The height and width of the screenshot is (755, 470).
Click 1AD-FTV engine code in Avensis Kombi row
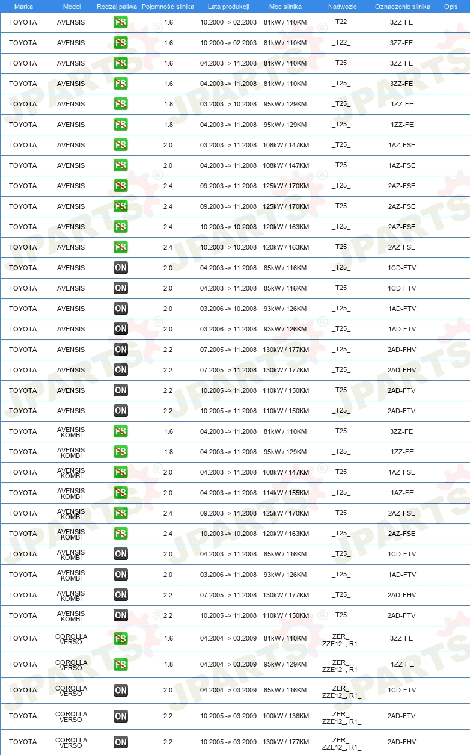click(x=401, y=575)
